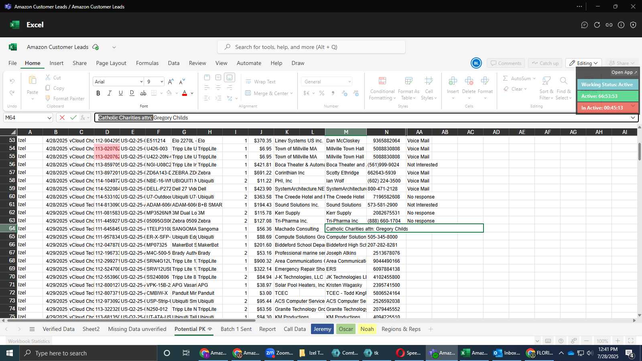Click the Catch up button
Screen dimensions: 642x361
coord(545,63)
